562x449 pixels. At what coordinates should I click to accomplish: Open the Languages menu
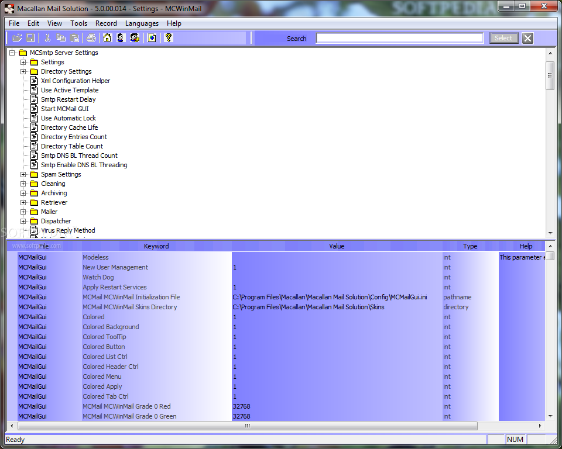pyautogui.click(x=142, y=23)
